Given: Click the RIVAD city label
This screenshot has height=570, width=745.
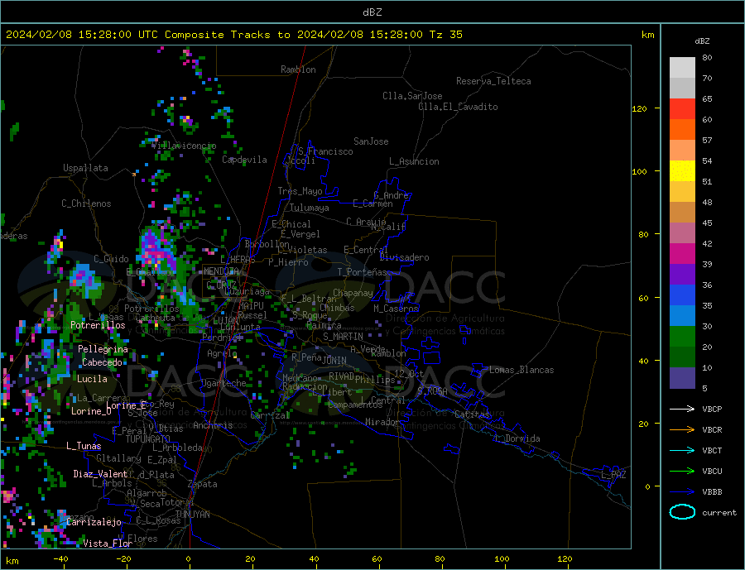Looking at the screenshot, I should (x=342, y=376).
